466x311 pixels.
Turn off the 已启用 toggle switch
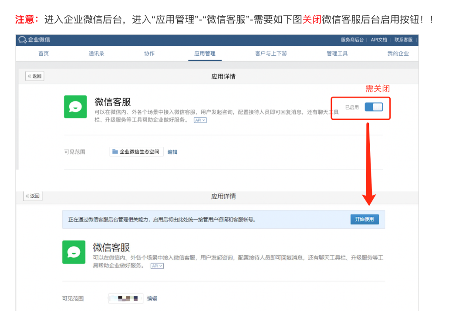373,107
